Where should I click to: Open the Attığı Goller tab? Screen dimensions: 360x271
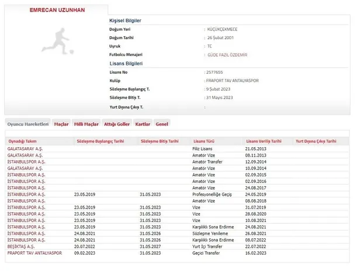pos(117,124)
